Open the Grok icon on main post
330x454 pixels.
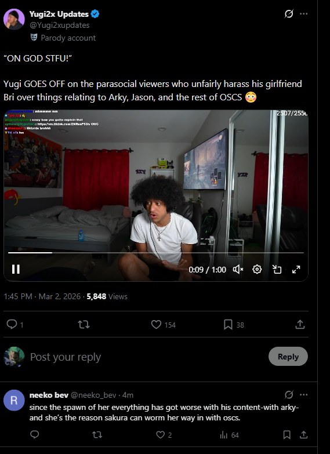[289, 13]
